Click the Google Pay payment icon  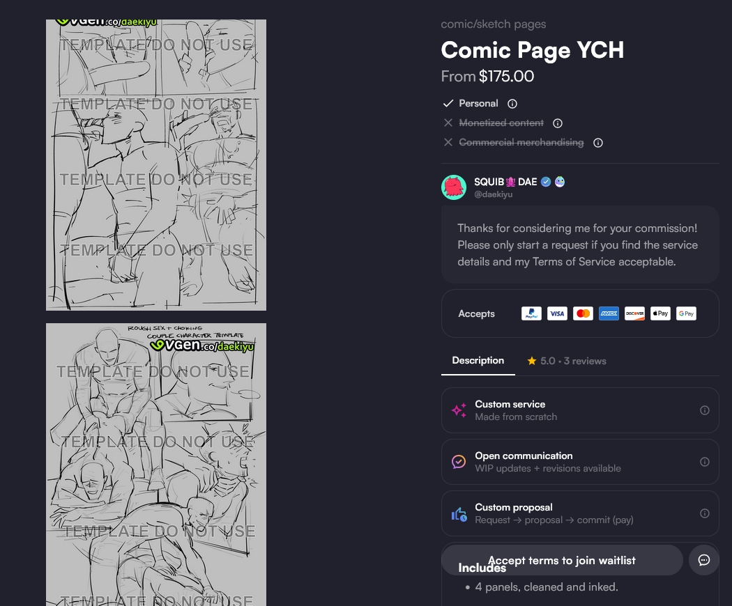[x=686, y=313]
